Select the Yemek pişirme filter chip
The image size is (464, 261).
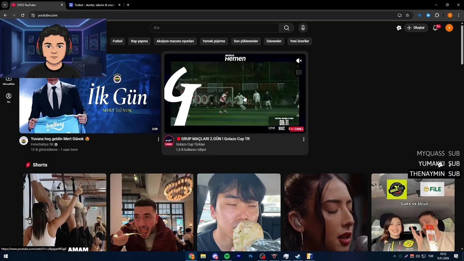[214, 41]
